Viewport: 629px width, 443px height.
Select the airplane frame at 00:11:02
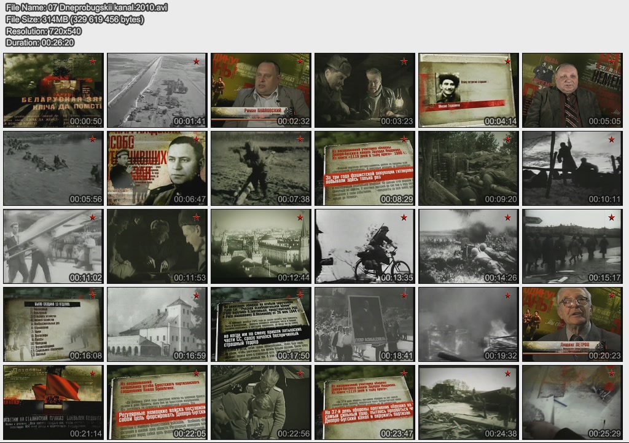coord(53,246)
